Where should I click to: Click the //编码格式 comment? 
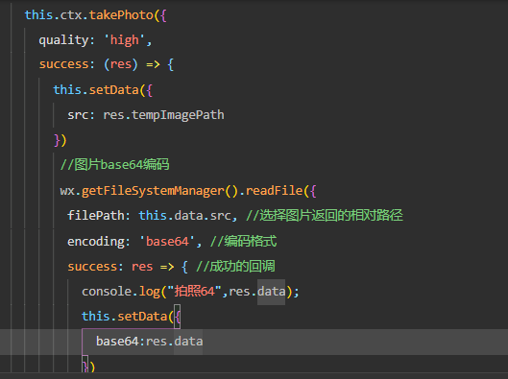tap(243, 241)
